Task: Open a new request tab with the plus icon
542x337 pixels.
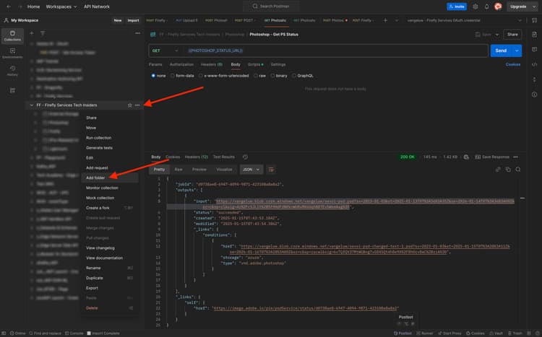Action: (385, 20)
